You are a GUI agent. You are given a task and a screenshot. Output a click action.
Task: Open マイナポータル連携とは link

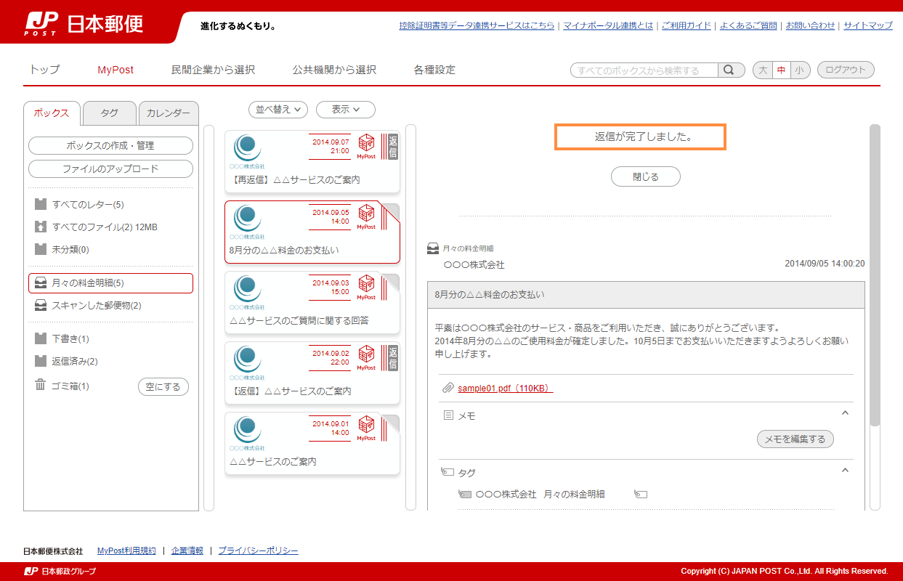click(608, 25)
